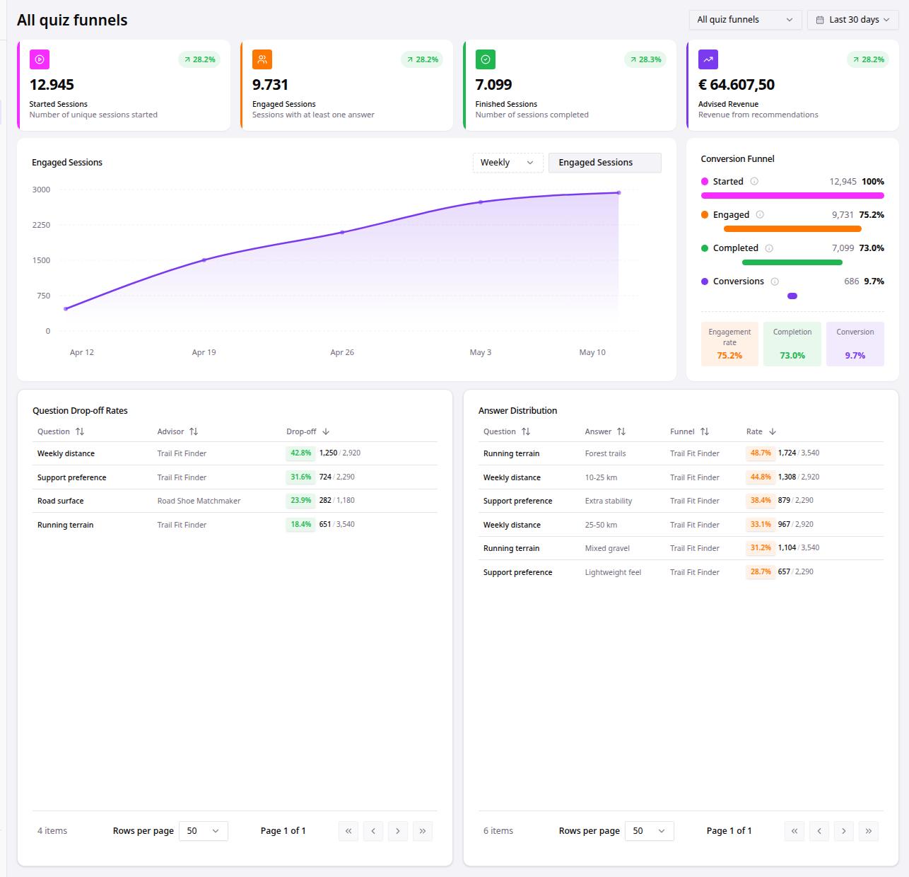Go to last page in Answer Distribution

tap(869, 831)
